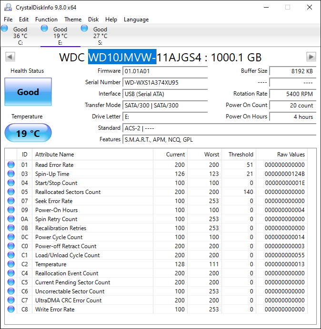The width and height of the screenshot is (321, 329).
Task: Click the Power On Hours value 4 hours
Action: pyautogui.click(x=293, y=116)
